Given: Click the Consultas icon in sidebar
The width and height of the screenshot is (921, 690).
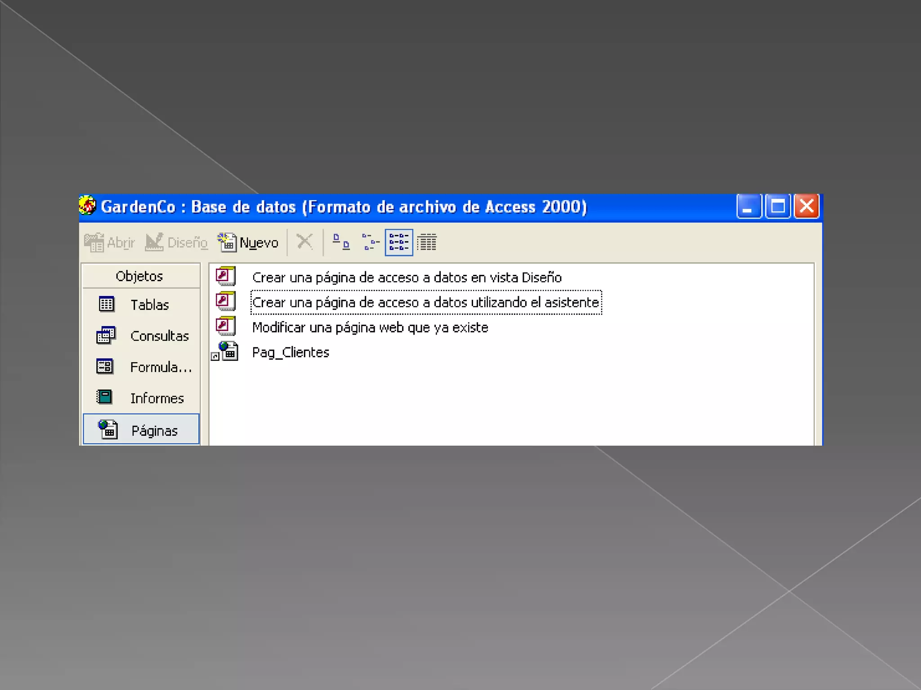Looking at the screenshot, I should [106, 335].
